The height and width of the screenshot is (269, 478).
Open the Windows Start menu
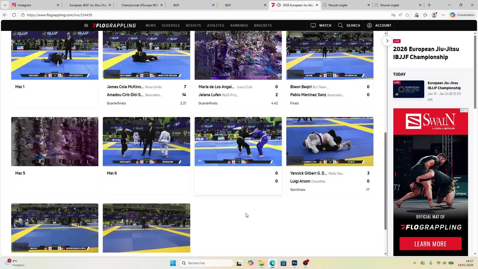click(x=173, y=263)
